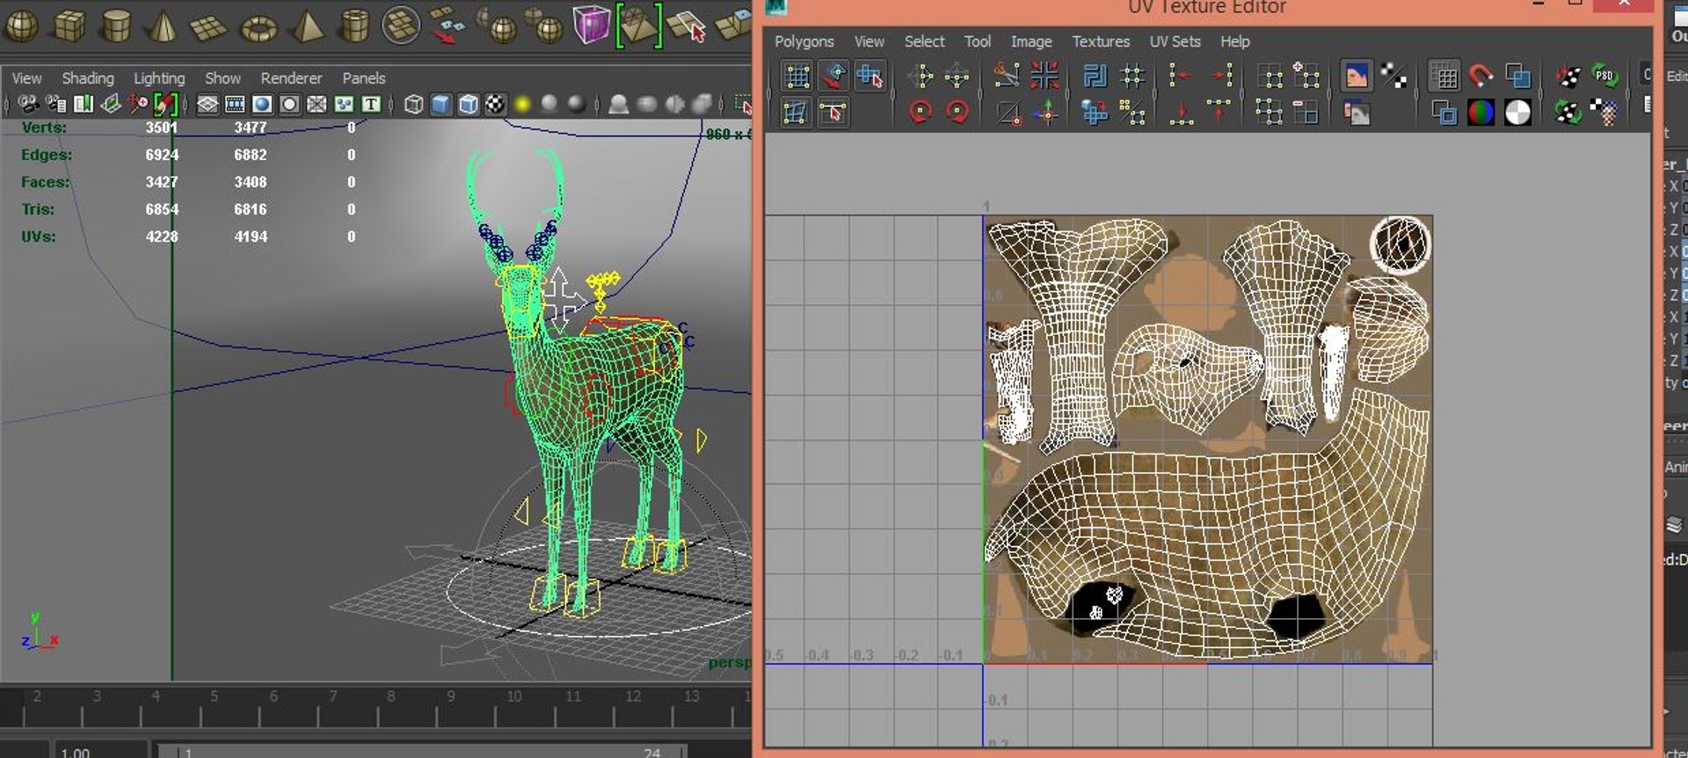The width and height of the screenshot is (1688, 758).
Task: Create a polygon sphere from the shelf
Action: tap(21, 26)
